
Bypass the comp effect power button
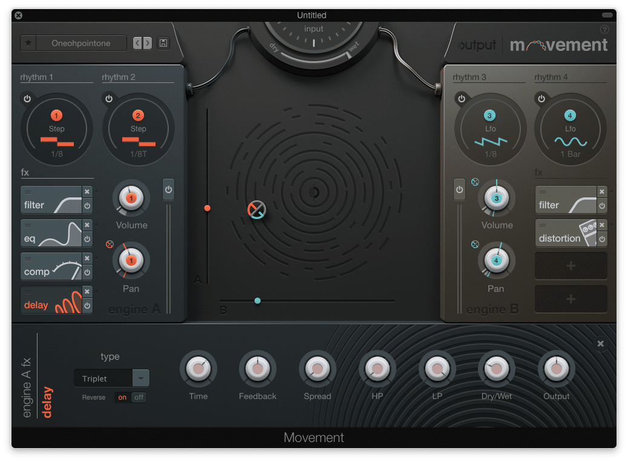[87, 272]
